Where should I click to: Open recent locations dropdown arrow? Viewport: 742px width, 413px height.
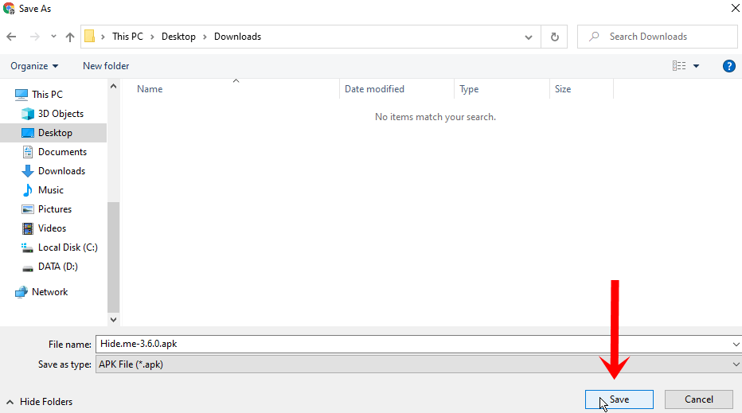[x=53, y=37]
